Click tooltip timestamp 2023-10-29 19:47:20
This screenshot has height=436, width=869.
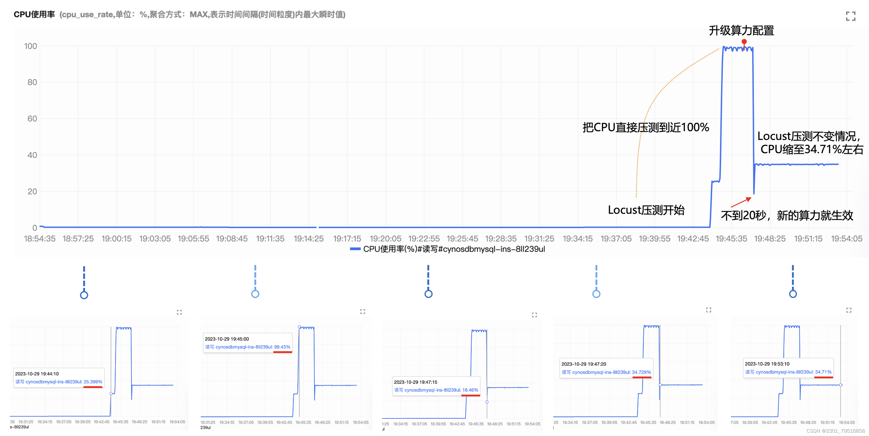[x=584, y=364]
